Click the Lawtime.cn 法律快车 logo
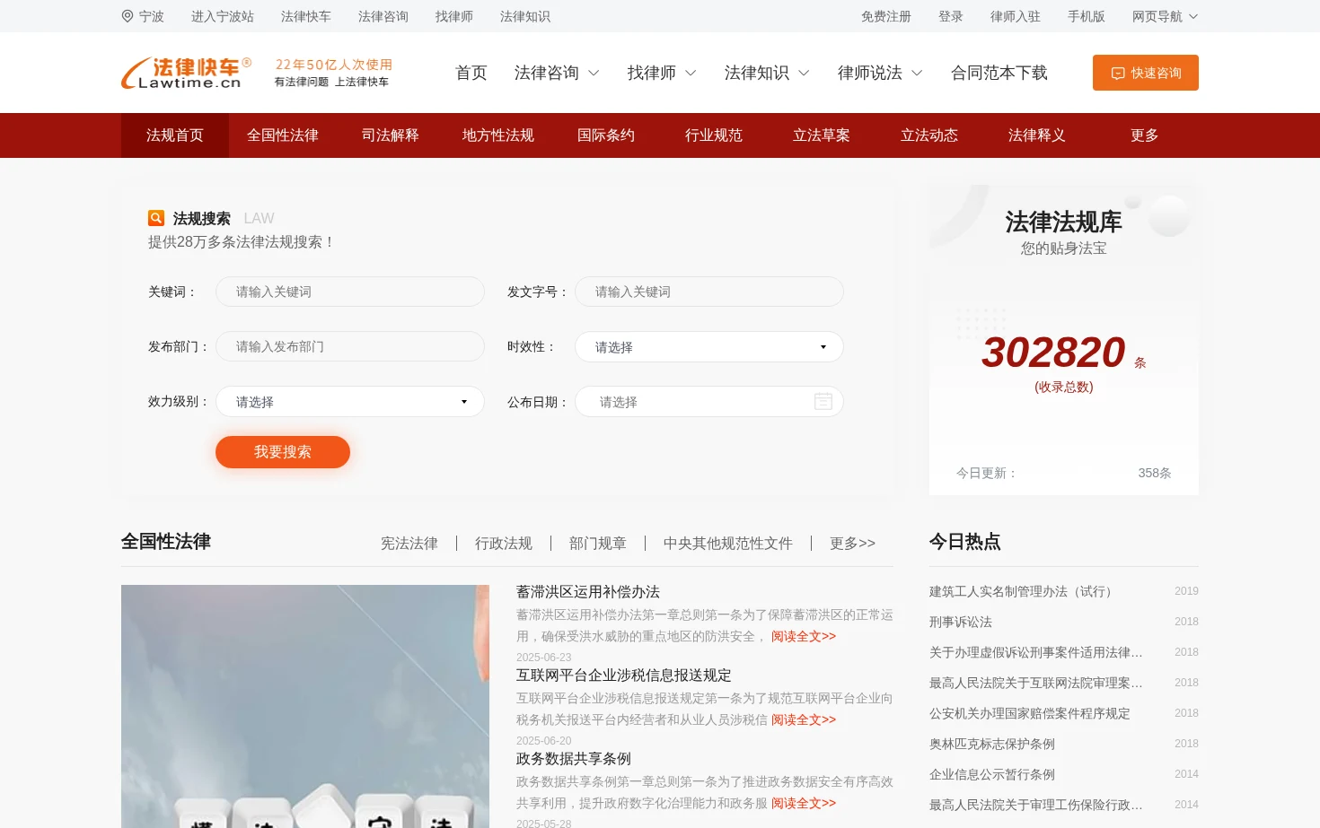Viewport: 1320px width, 828px height. tap(187, 73)
